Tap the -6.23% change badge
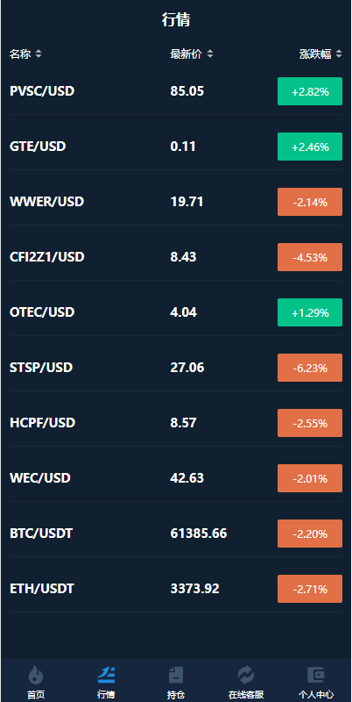The width and height of the screenshot is (352, 702). 310,368
